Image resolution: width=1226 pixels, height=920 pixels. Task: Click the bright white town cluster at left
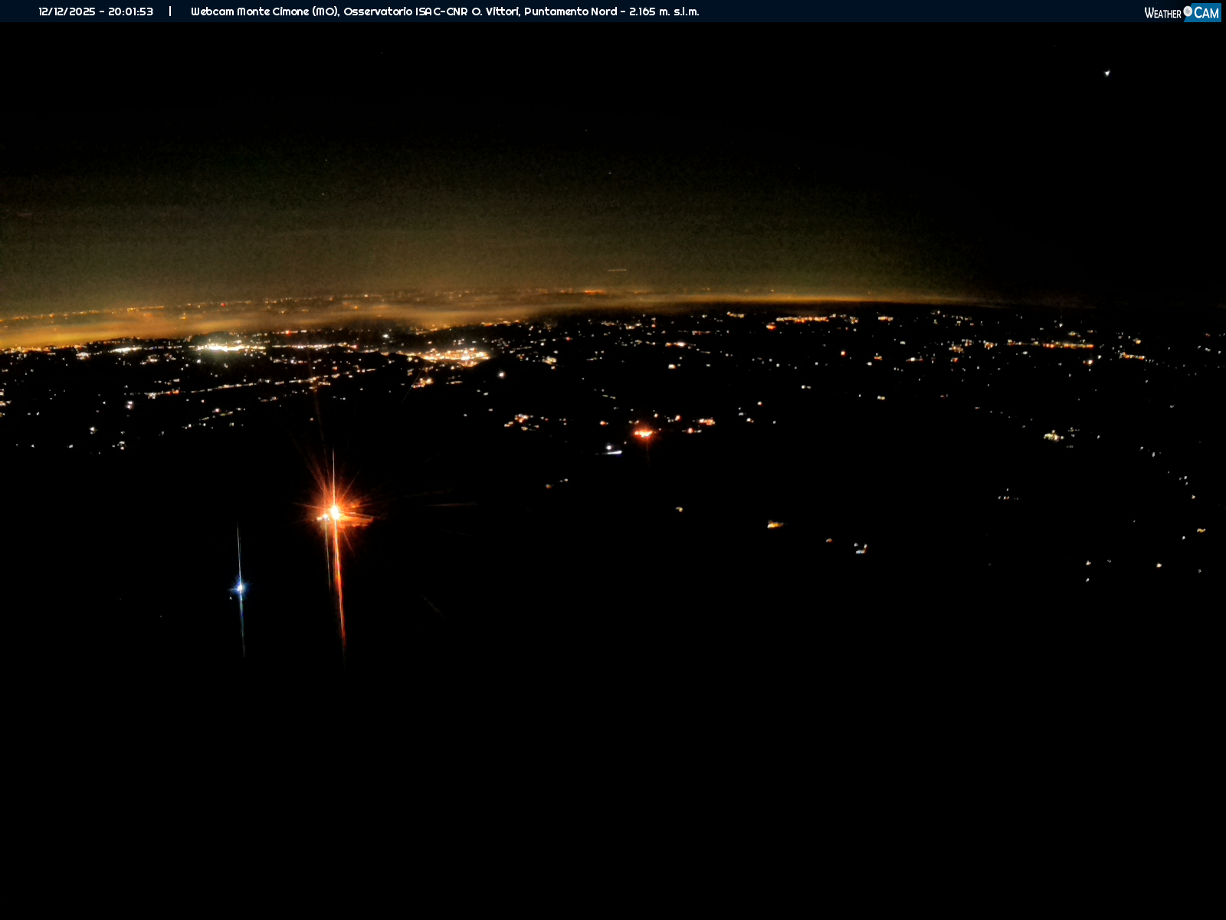(x=222, y=347)
